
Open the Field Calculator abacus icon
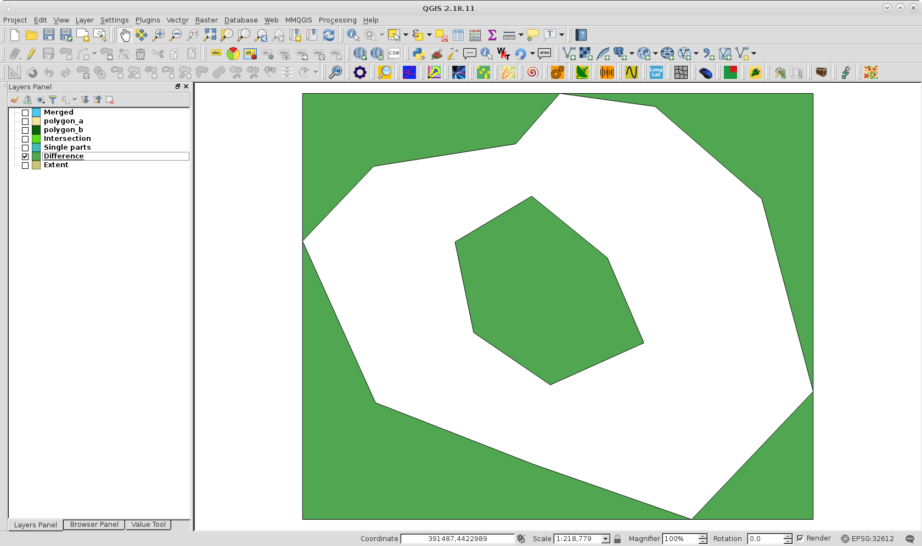click(x=475, y=35)
